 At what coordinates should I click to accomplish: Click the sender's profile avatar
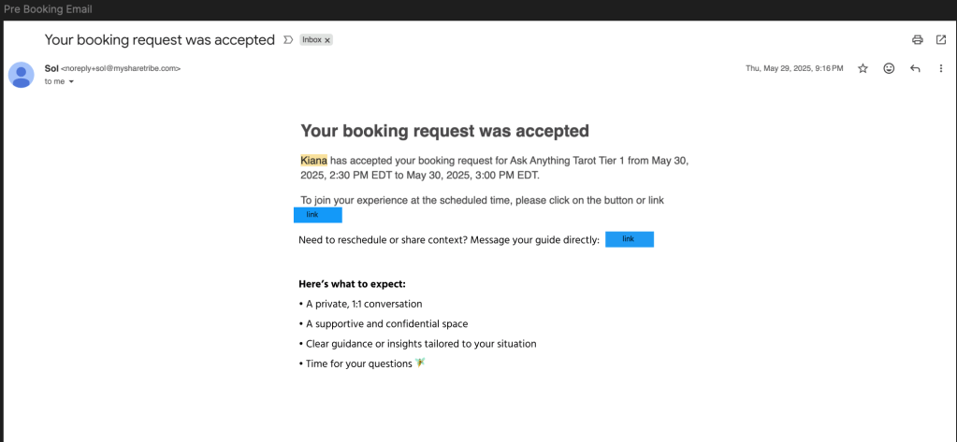coord(22,75)
